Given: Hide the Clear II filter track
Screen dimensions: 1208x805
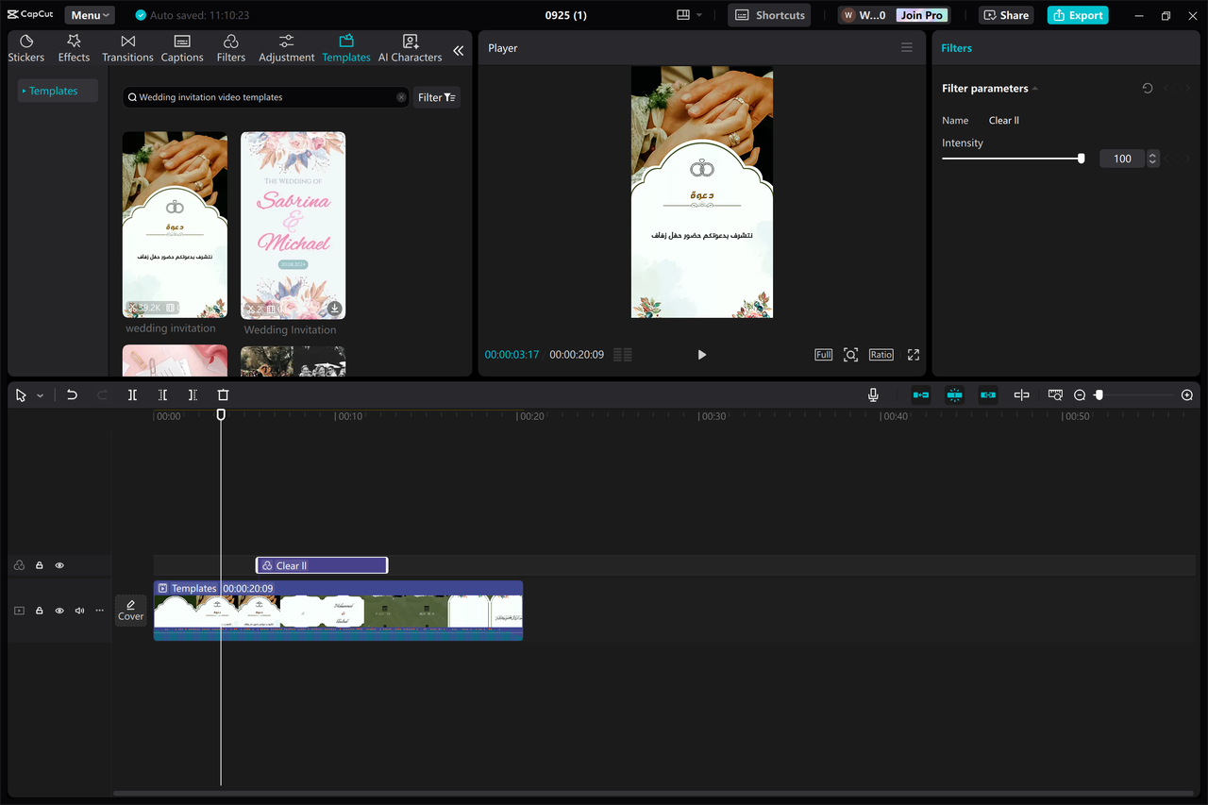Looking at the screenshot, I should tap(59, 564).
